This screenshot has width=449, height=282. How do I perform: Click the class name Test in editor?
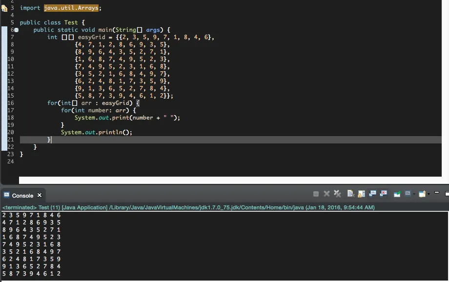[71, 22]
